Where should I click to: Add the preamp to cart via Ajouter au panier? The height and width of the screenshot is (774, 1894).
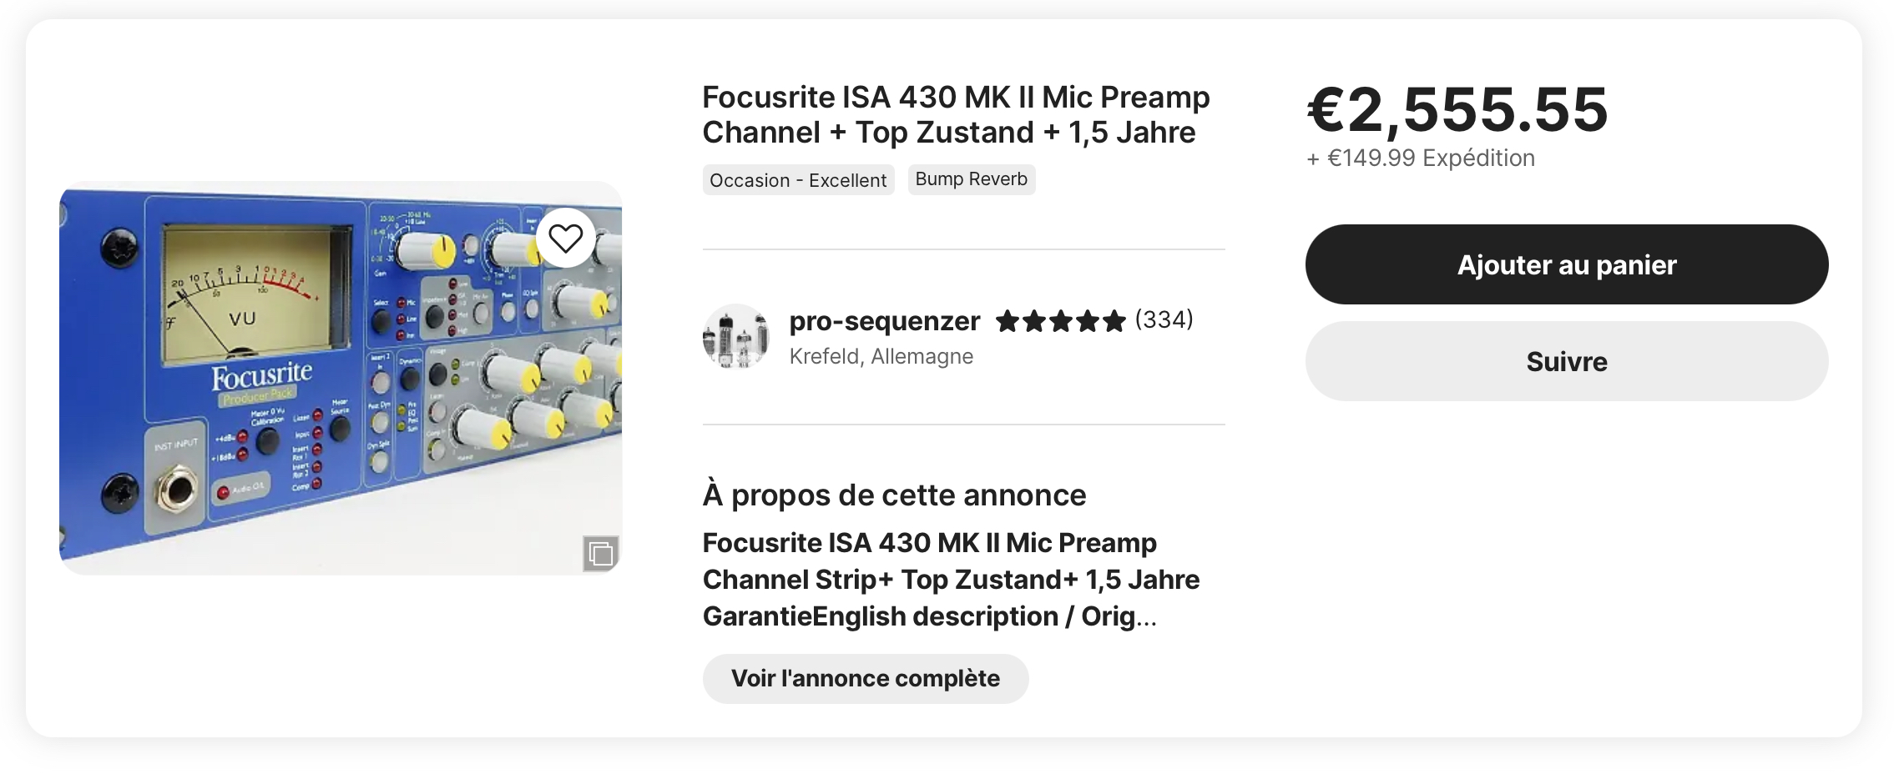click(1566, 264)
